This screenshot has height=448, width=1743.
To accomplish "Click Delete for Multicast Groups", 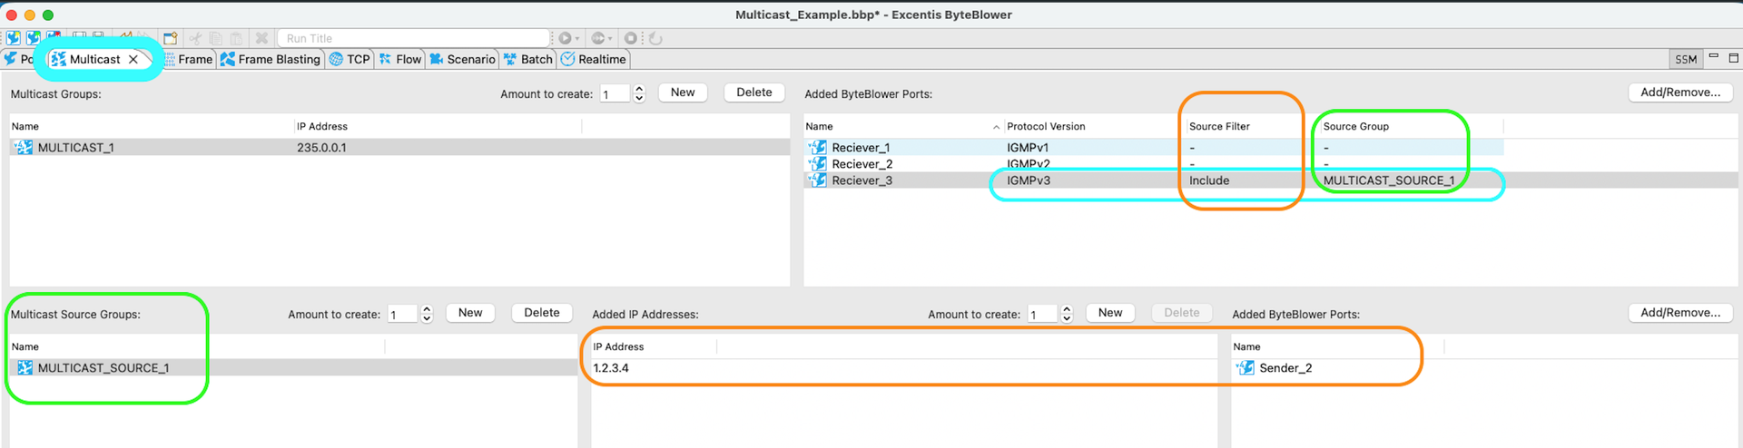I will pos(753,93).
